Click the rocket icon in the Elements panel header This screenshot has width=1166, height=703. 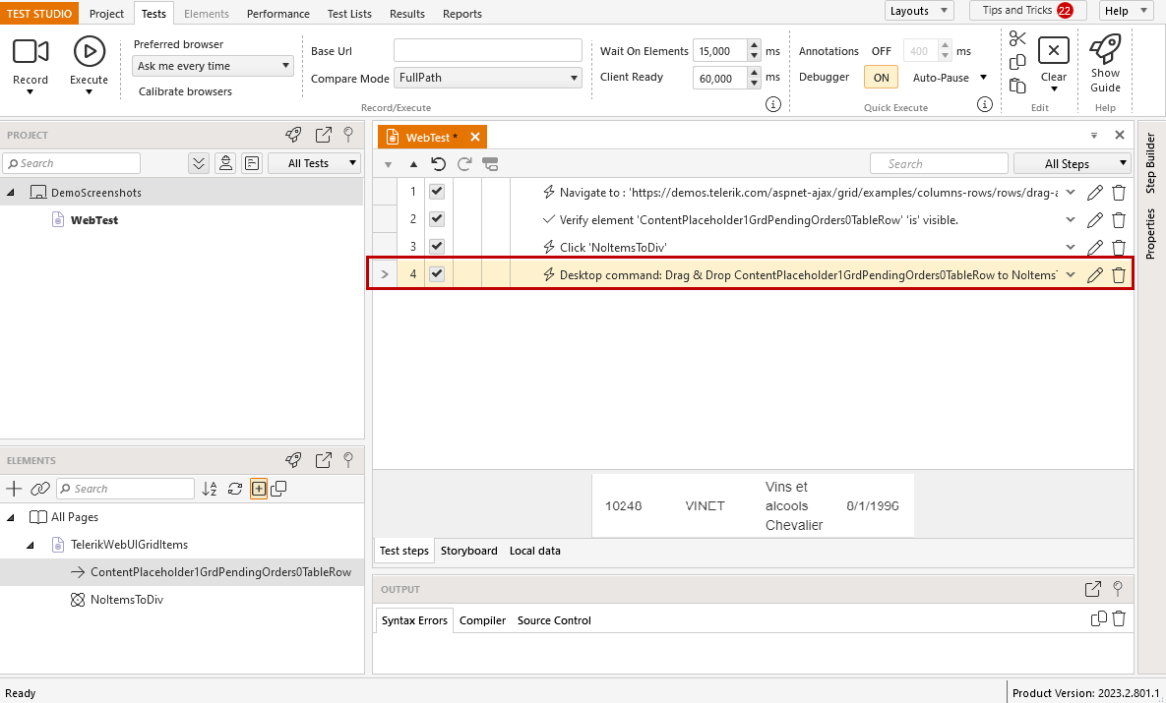294,460
